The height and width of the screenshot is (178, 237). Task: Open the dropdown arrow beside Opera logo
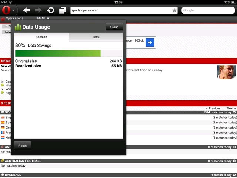pos(13,10)
